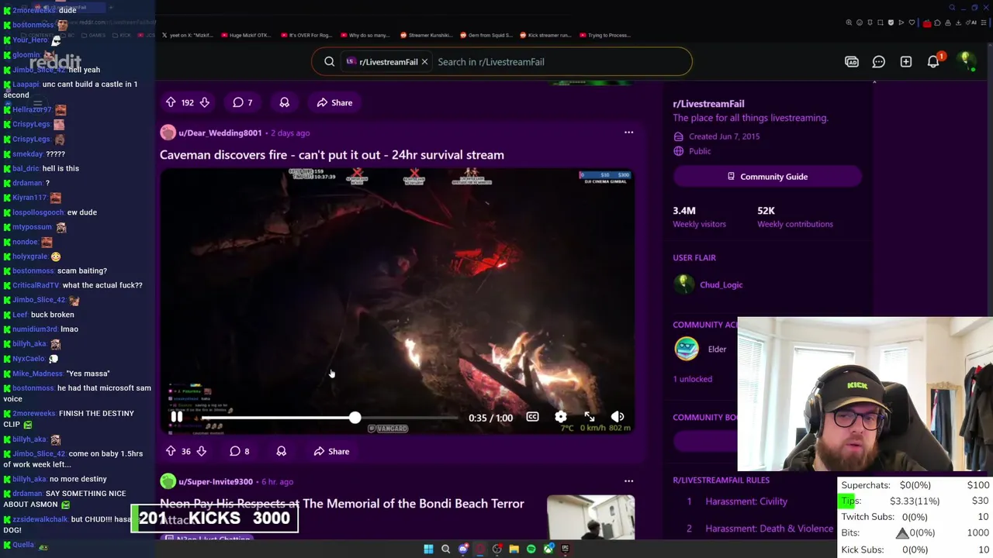Open the 'Trying to Process' bookmark
This screenshot has width=993, height=558.
click(x=605, y=35)
